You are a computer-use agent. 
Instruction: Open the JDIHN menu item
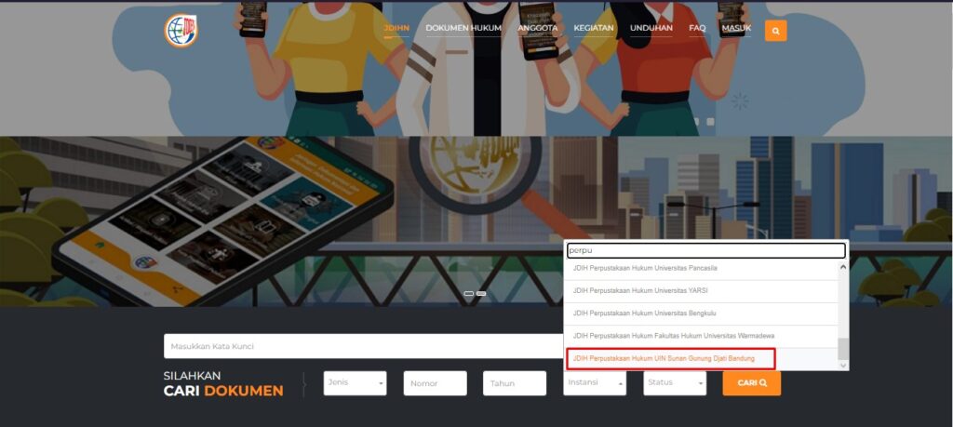pyautogui.click(x=396, y=28)
